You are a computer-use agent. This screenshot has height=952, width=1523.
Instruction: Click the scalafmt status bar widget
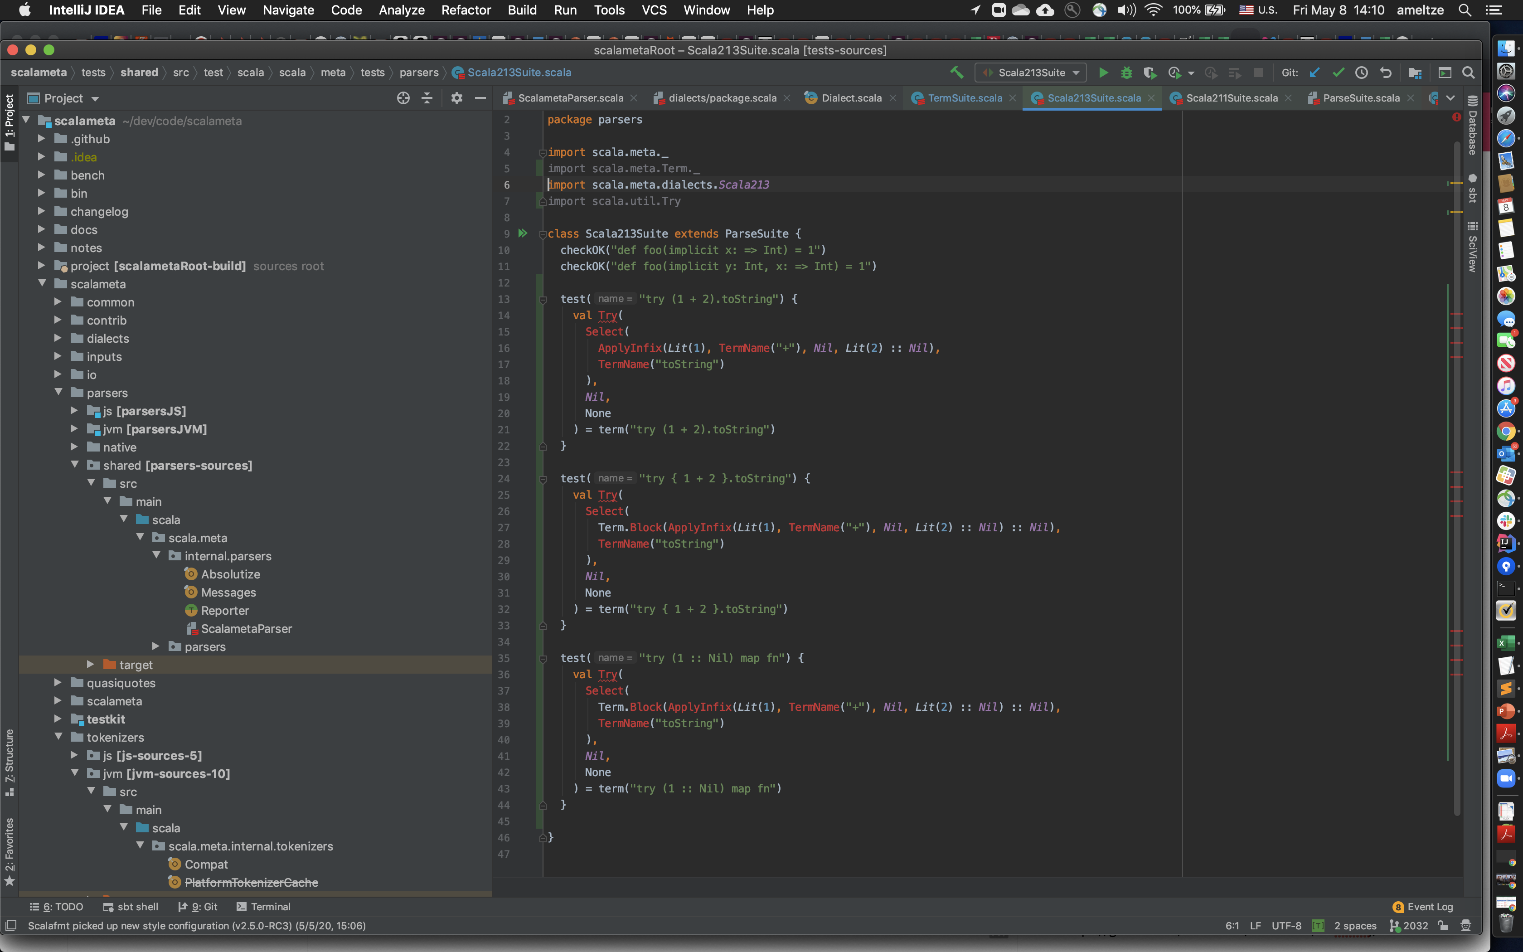point(1318,926)
